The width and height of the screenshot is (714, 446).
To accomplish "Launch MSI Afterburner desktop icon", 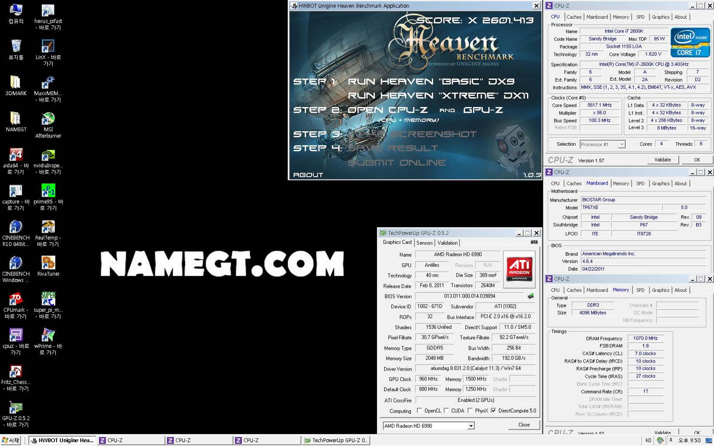I will click(48, 125).
